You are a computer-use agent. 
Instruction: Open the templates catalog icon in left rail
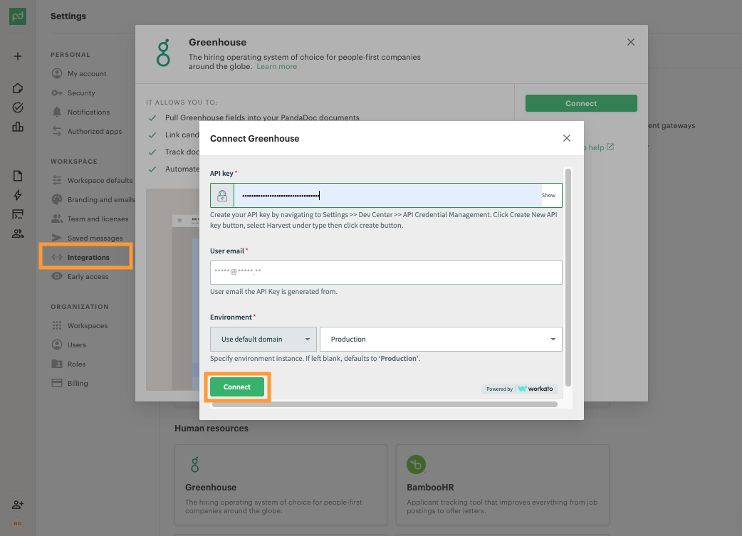[x=18, y=214]
